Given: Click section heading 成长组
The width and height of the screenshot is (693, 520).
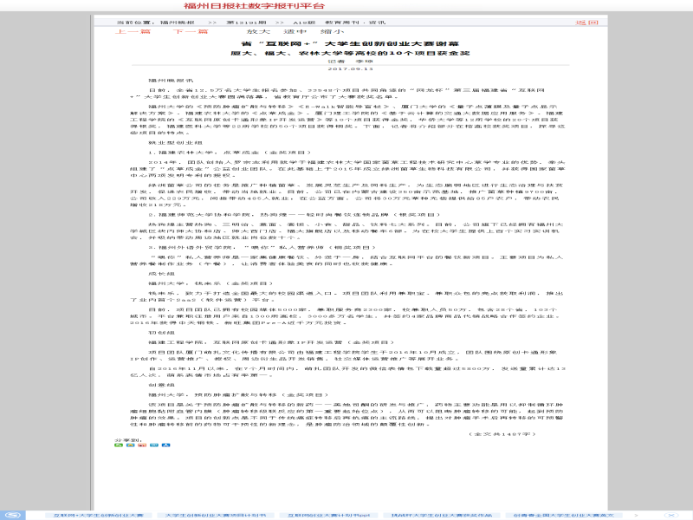Looking at the screenshot, I should pos(162,274).
